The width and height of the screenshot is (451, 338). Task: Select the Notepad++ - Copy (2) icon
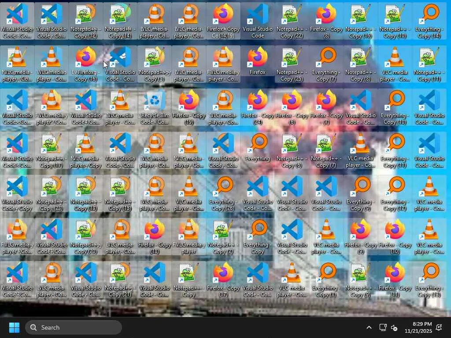point(223,236)
